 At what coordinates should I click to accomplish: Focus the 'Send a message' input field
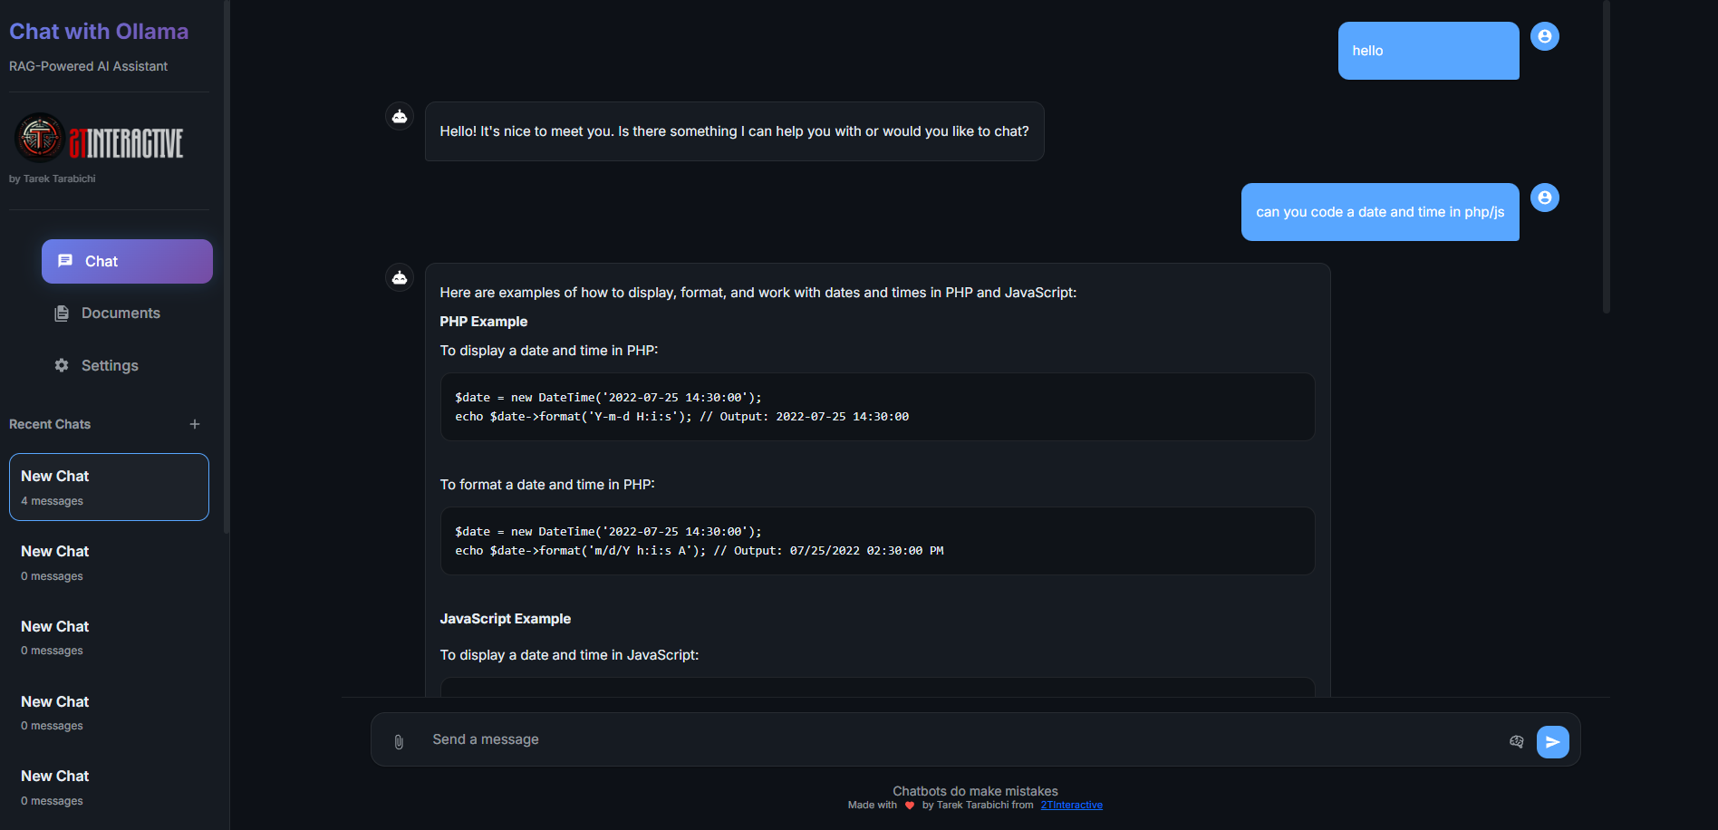tap(960, 739)
